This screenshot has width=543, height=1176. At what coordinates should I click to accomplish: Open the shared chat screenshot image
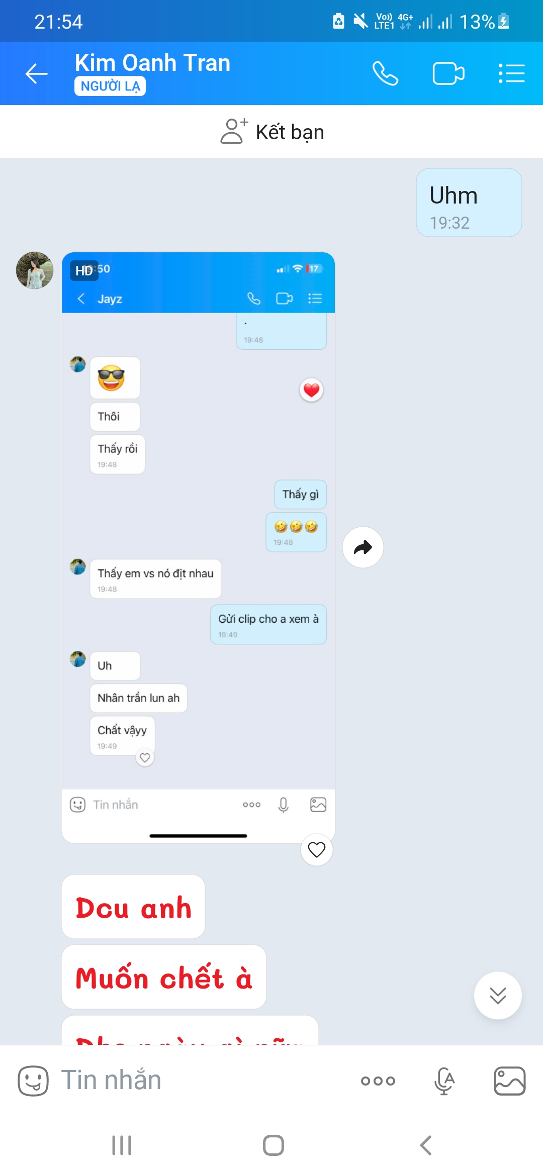point(198,547)
